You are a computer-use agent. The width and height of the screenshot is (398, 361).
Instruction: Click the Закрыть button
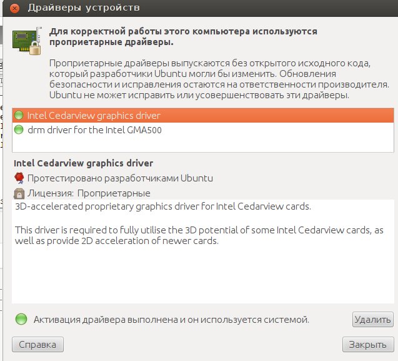click(x=368, y=345)
